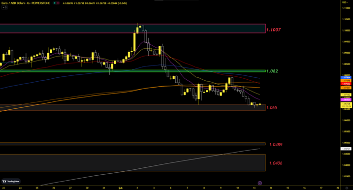The height and width of the screenshot is (190, 353).
Task: Click 1.11000 on the price axis
Action: (x=346, y=8)
